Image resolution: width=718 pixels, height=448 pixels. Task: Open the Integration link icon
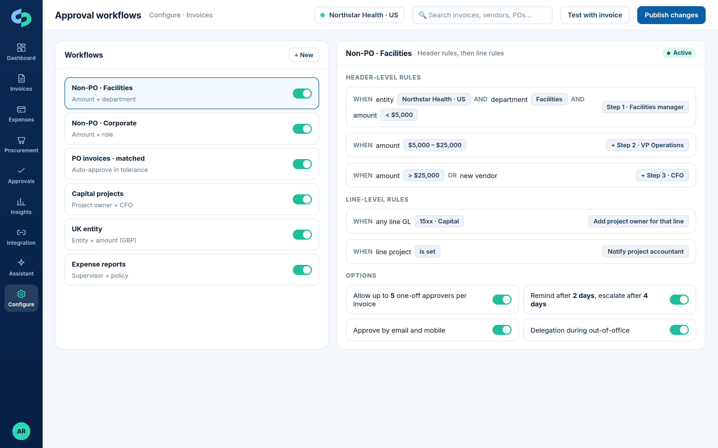[21, 232]
